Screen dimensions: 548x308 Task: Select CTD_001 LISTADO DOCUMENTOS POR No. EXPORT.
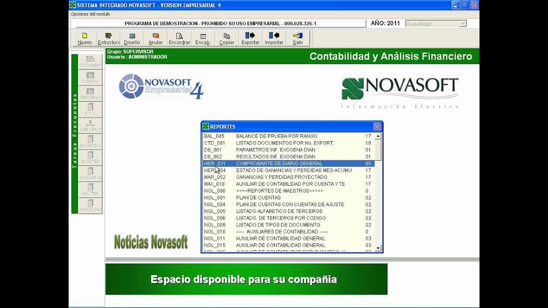289,143
